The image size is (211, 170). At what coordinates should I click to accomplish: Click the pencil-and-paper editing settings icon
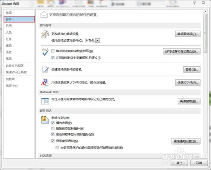tap(45, 34)
